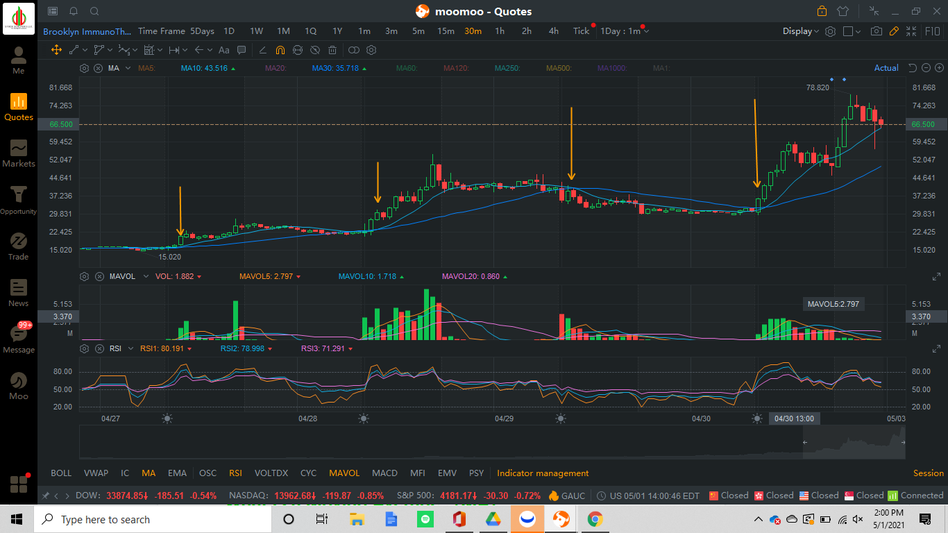Open MA indicator settings gear

click(85, 68)
